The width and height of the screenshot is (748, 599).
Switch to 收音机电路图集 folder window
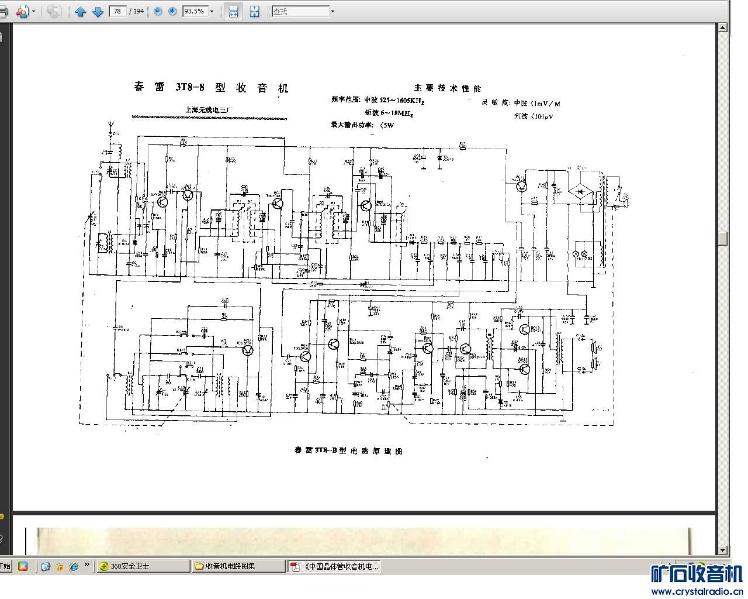pyautogui.click(x=238, y=566)
